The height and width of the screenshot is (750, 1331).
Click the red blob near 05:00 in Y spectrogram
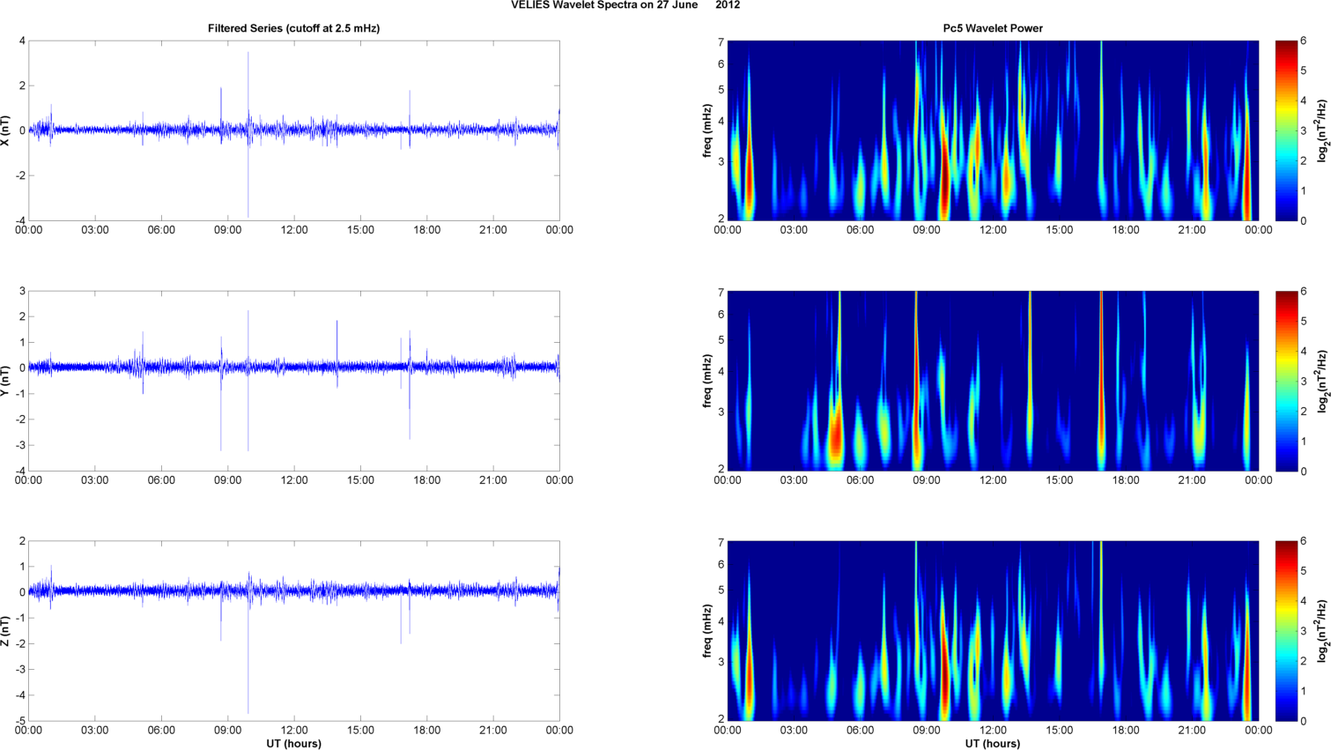834,432
